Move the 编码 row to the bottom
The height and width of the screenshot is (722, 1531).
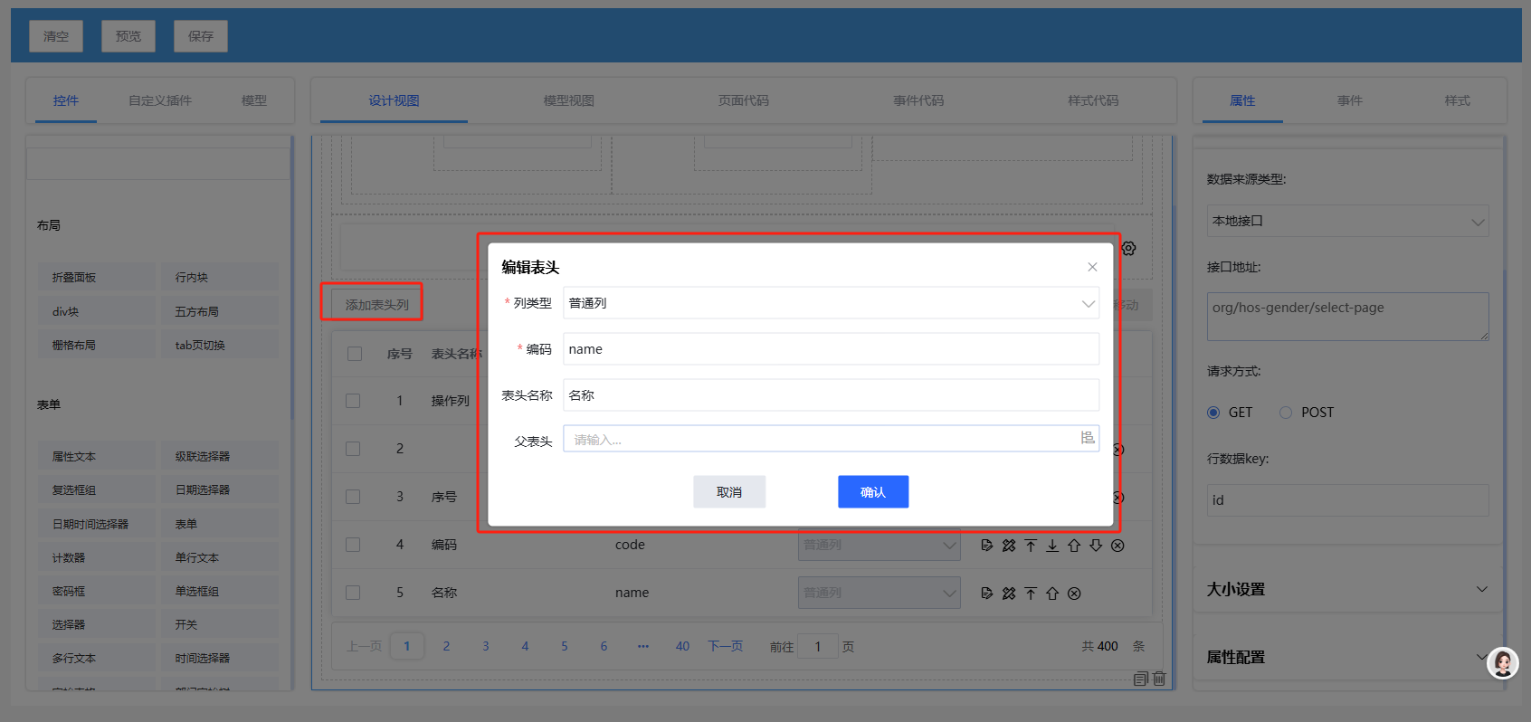1052,546
